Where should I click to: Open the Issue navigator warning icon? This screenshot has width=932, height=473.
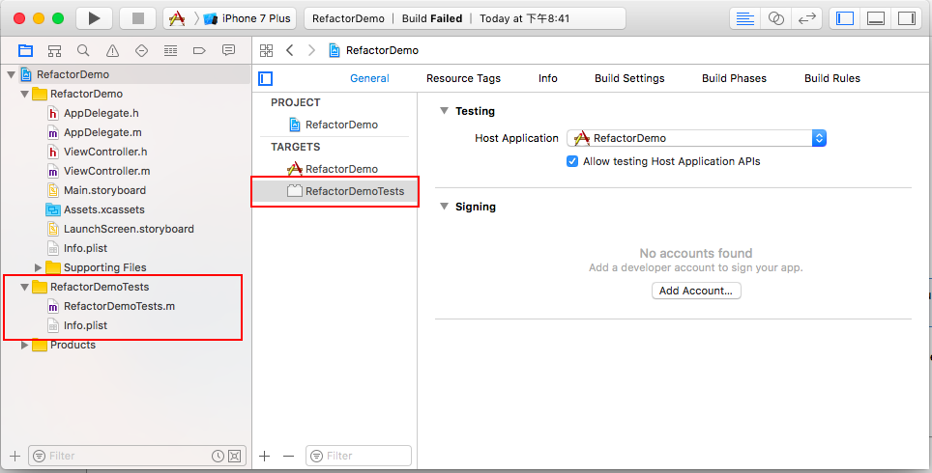pos(112,50)
